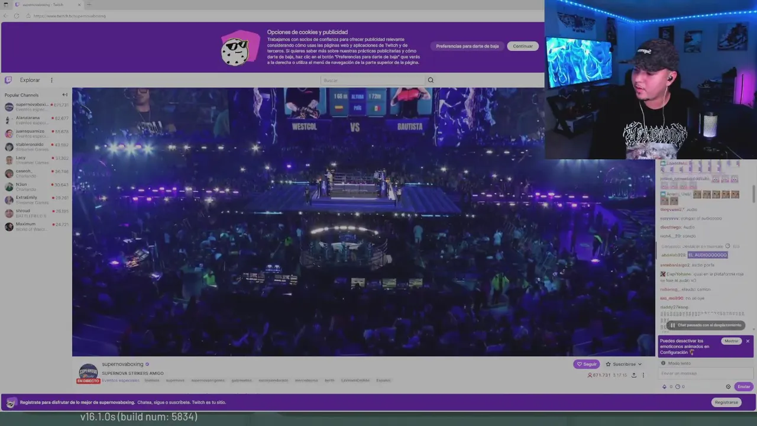Open ExtraEmily's avatar in the sidebar
This screenshot has height=426, width=757.
click(9, 200)
